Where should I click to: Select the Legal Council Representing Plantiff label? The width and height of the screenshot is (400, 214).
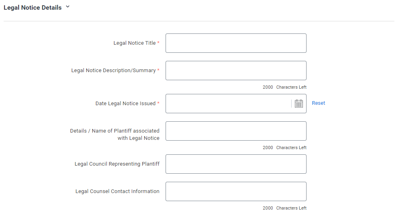(x=117, y=164)
